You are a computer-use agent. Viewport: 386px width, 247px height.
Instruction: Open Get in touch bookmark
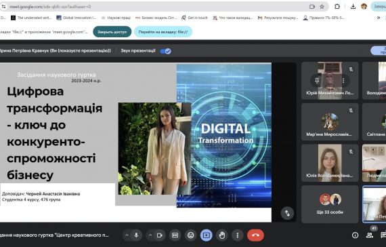pyautogui.click(x=194, y=18)
